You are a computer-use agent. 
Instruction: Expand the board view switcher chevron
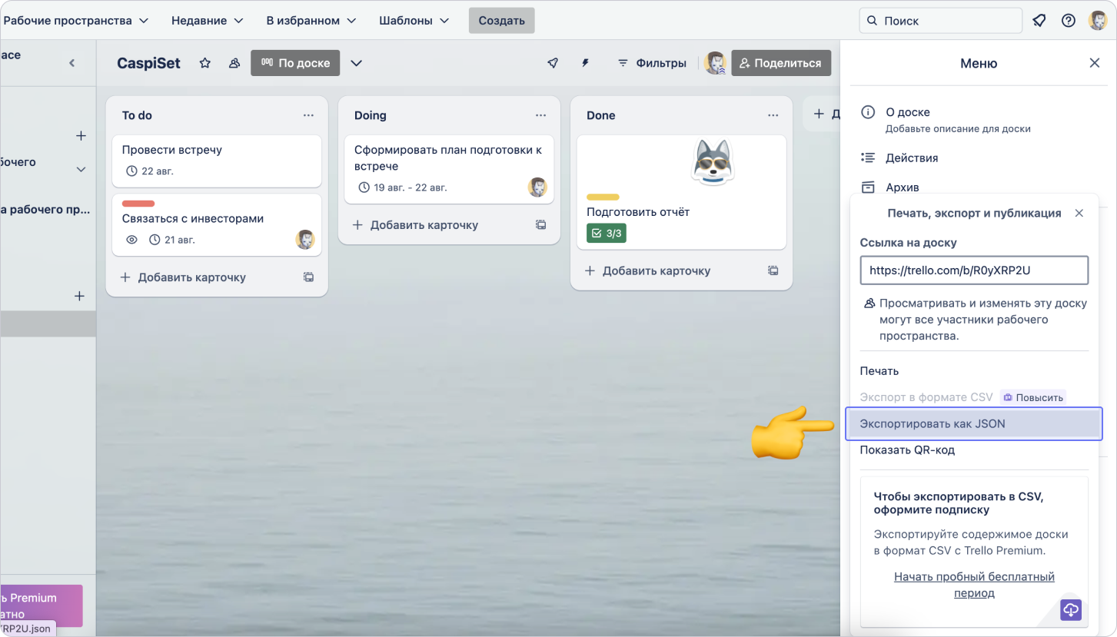(356, 63)
